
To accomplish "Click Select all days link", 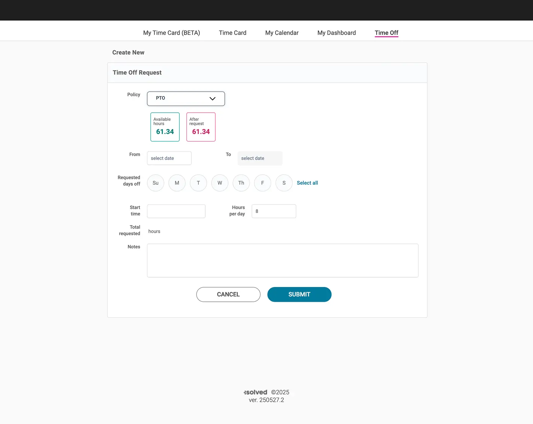I will point(307,183).
